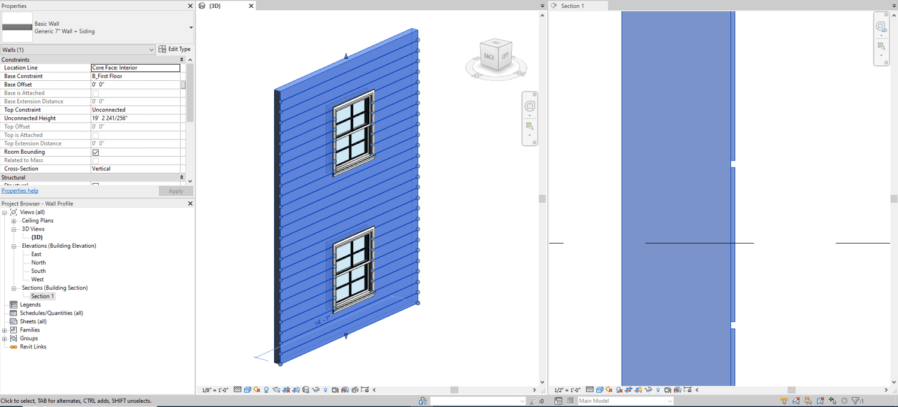This screenshot has height=407, width=898.
Task: Toggle Crop View icon in Section 1 view
Action: (x=629, y=390)
